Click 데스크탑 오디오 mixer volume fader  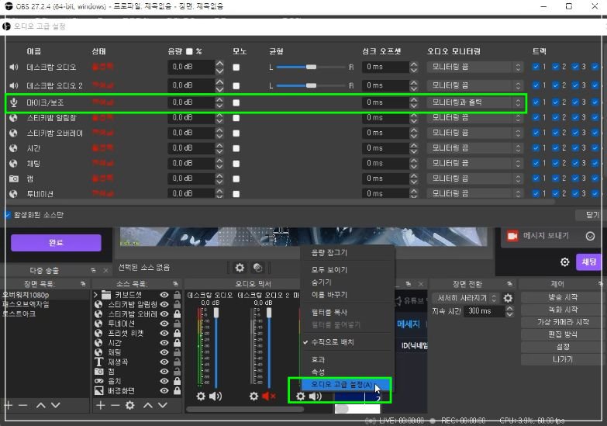pos(216,313)
